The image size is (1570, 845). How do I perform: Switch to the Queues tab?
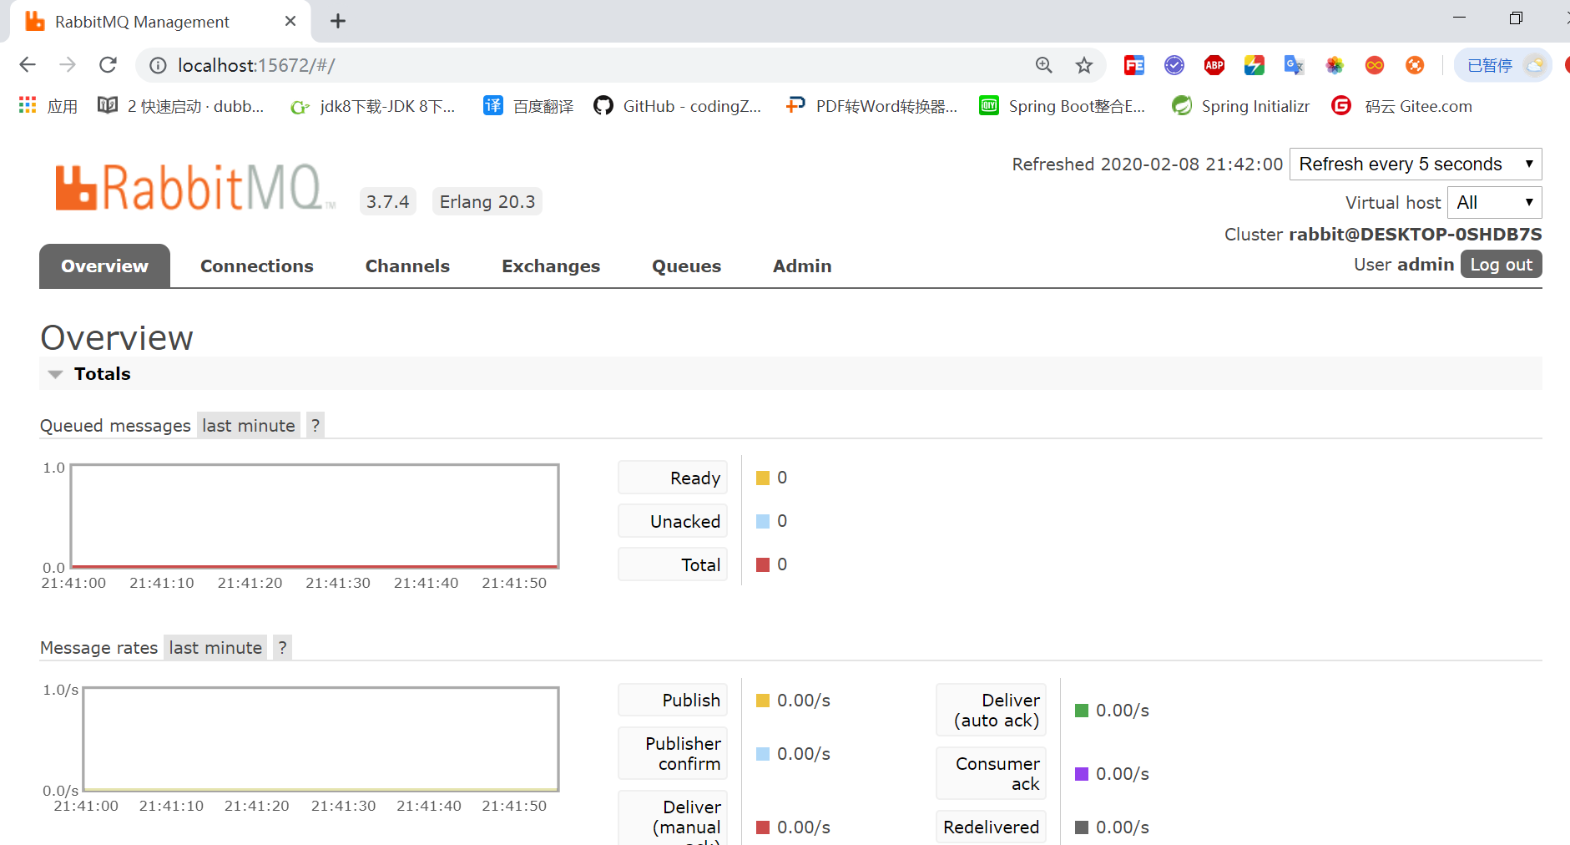(x=686, y=266)
